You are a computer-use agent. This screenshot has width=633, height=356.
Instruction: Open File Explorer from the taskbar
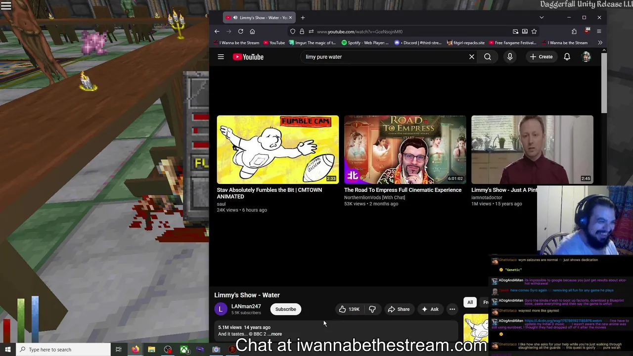[151, 350]
